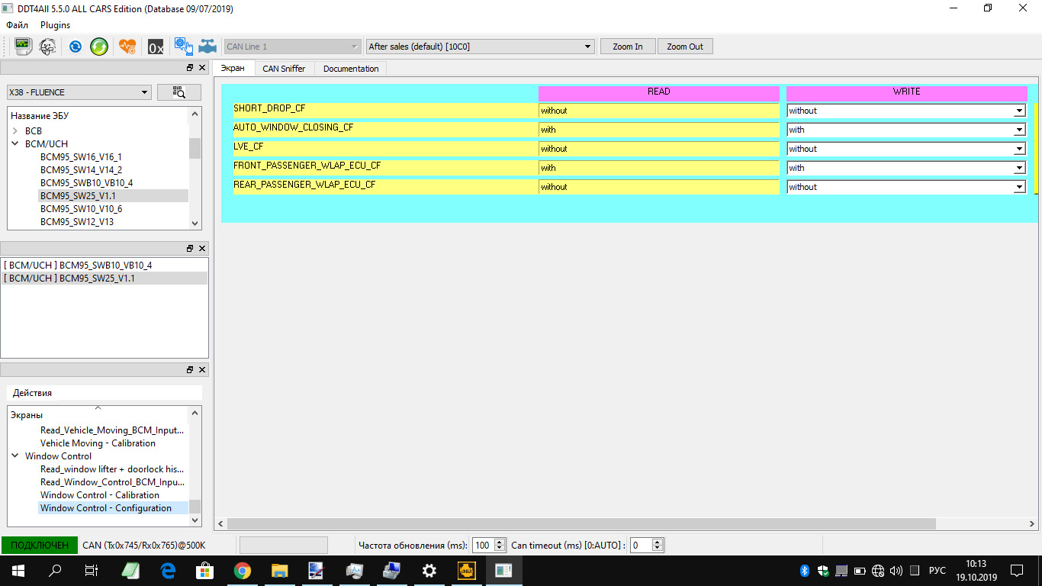Click the blue refresh arrows icon
1042x586 pixels.
pyautogui.click(x=75, y=47)
